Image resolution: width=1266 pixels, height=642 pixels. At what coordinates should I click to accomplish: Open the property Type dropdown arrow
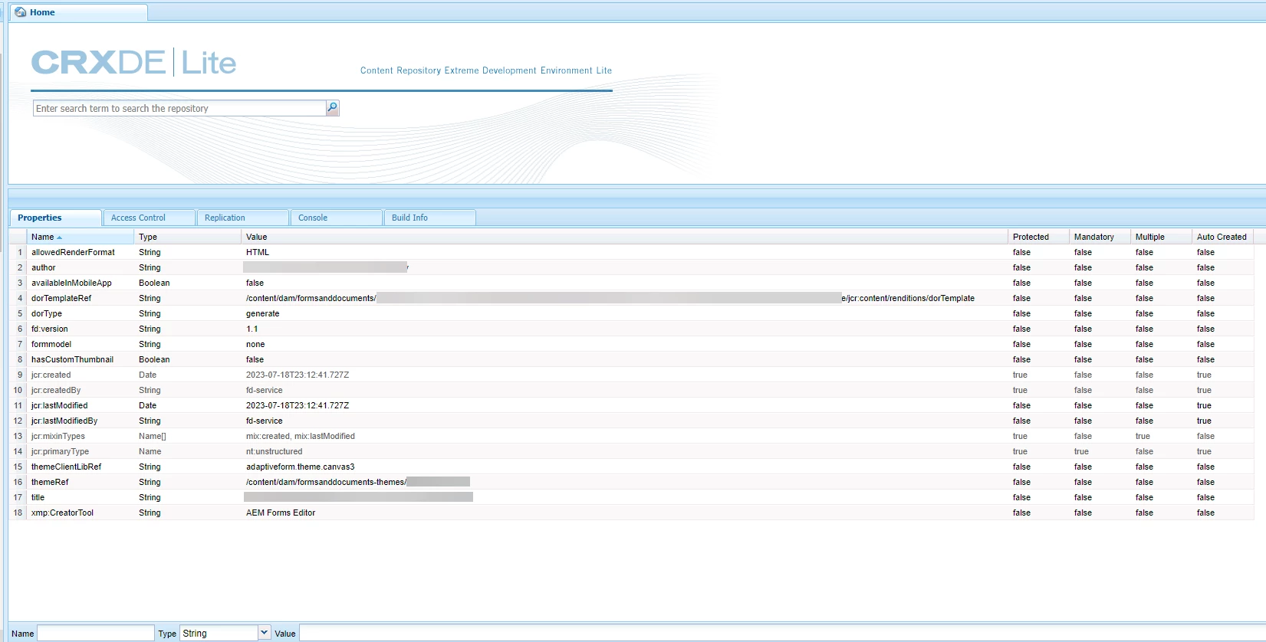(x=265, y=633)
